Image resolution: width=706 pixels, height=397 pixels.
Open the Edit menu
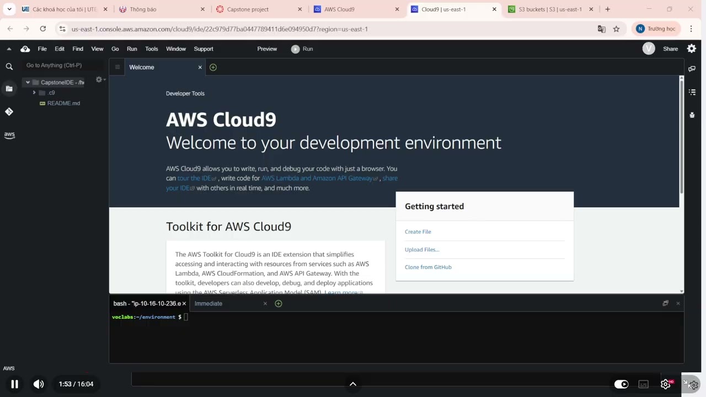pyautogui.click(x=60, y=49)
